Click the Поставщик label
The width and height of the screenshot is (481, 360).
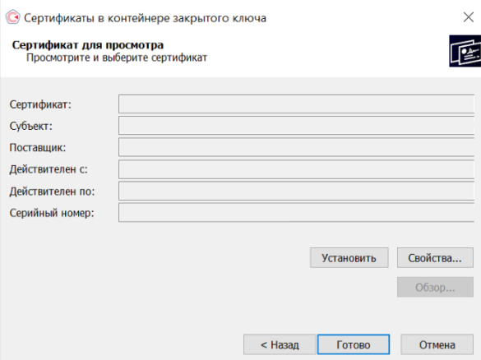[38, 147]
